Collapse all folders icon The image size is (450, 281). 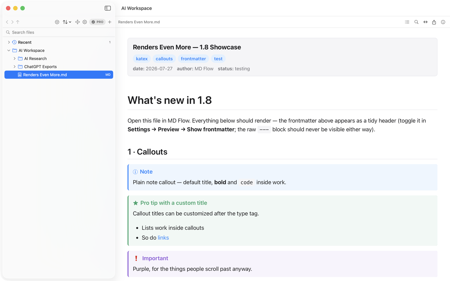point(77,22)
